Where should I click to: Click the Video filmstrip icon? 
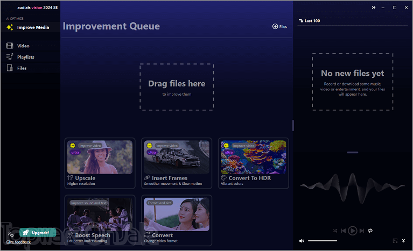[x=10, y=46]
